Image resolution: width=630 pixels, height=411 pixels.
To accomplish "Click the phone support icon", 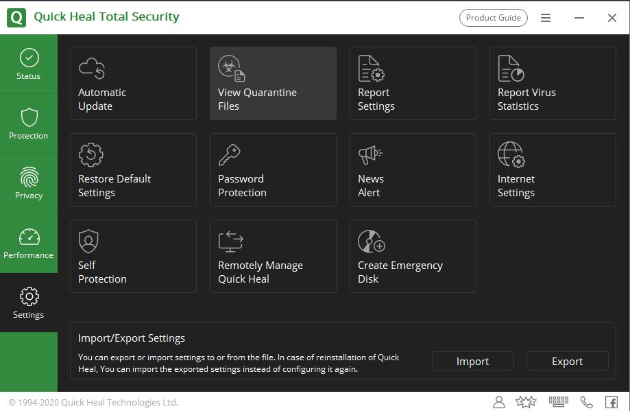I will click(x=585, y=401).
